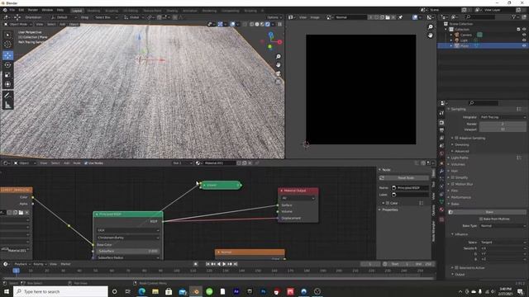Expand the Volumes panel
Image resolution: width=529 pixels, height=297 pixels.
(458, 164)
